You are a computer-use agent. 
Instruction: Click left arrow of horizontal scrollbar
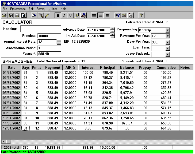coord(4,141)
